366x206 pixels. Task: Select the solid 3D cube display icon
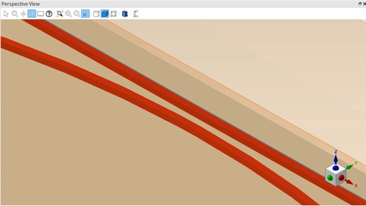coord(125,13)
